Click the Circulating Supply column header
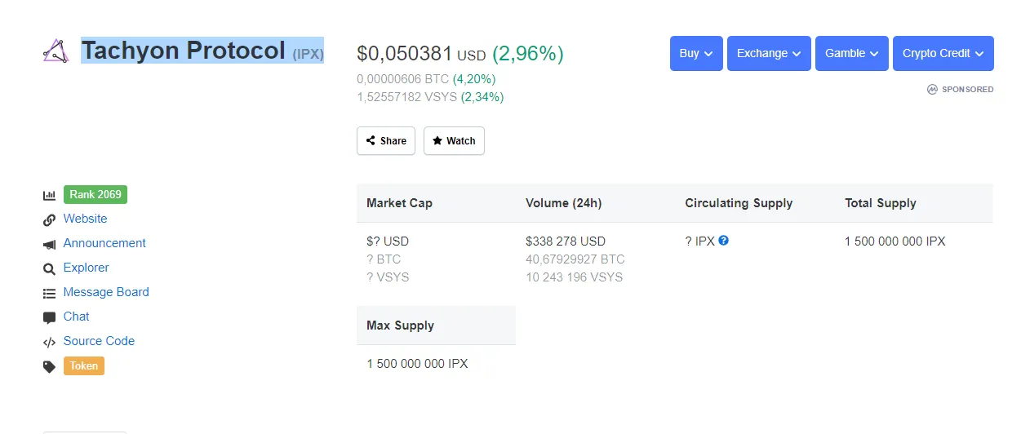The height and width of the screenshot is (434, 1021). [x=739, y=203]
